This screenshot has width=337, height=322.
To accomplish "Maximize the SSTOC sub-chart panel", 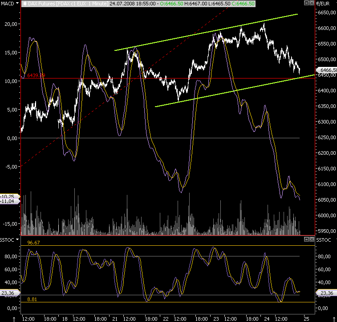I will click(307, 239).
